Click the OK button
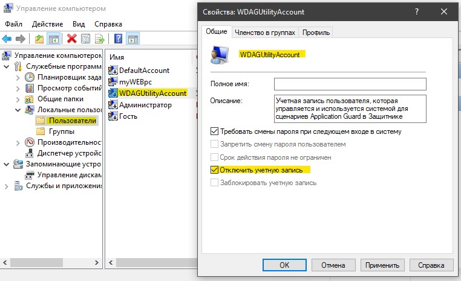This screenshot has width=461, height=281. pyautogui.click(x=284, y=265)
